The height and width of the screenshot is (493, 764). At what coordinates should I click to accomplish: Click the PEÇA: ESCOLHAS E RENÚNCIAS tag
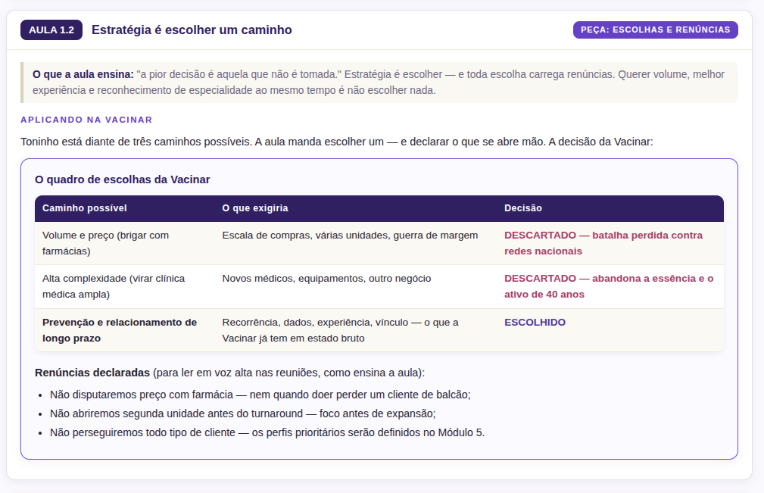point(655,30)
